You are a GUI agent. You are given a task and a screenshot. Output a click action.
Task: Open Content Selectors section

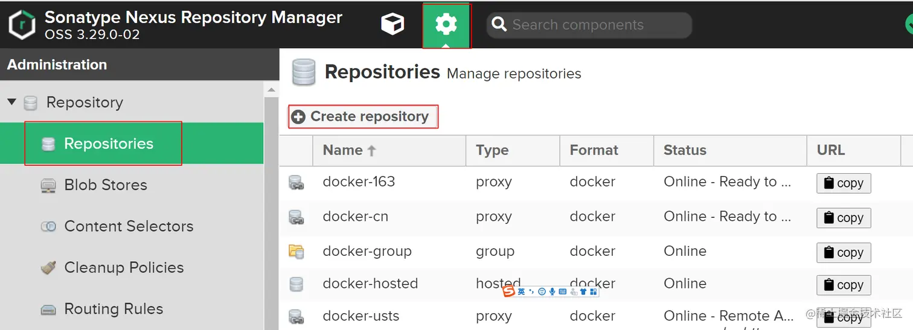click(128, 226)
